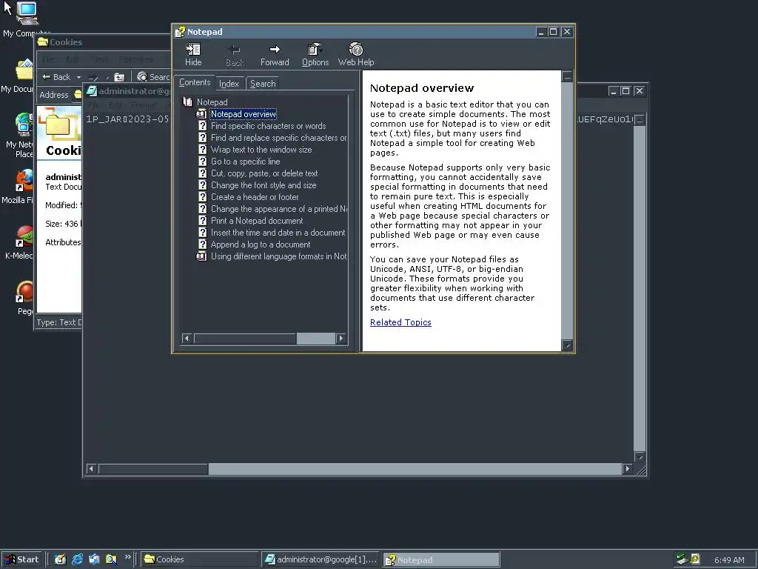Image resolution: width=758 pixels, height=569 pixels.
Task: Click the magnifier-over-folder icon in quick launch
Action: 111,559
